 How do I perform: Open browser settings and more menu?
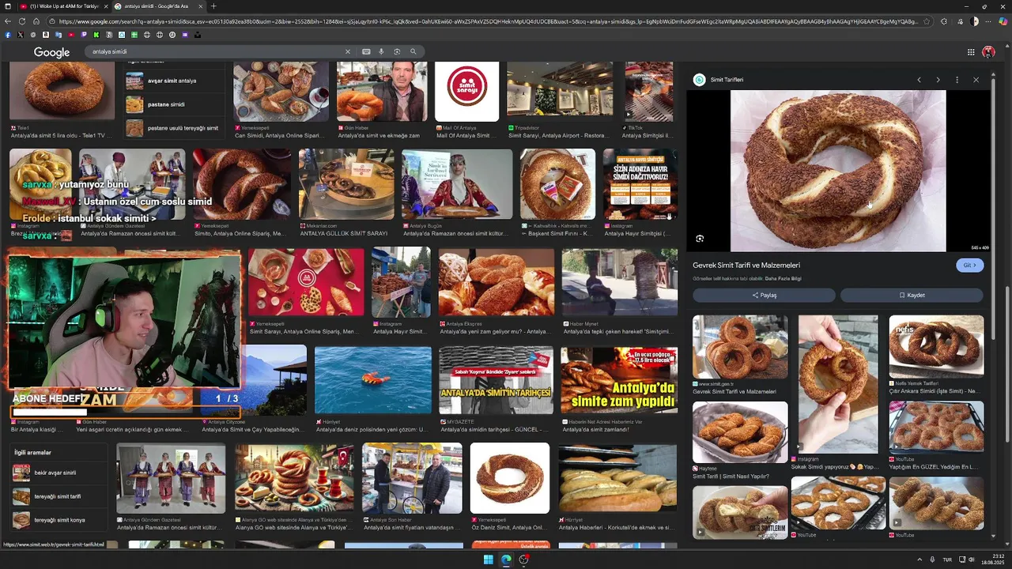click(x=990, y=21)
